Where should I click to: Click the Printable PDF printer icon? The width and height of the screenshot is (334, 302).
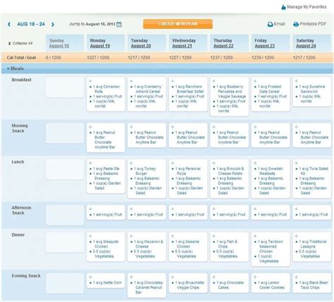pos(296,24)
